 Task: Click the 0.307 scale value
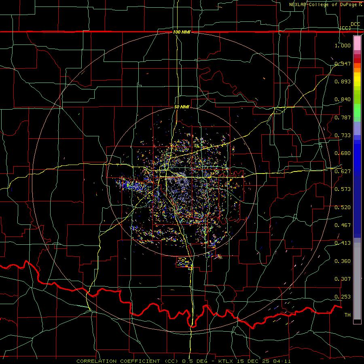pyautogui.click(x=343, y=279)
